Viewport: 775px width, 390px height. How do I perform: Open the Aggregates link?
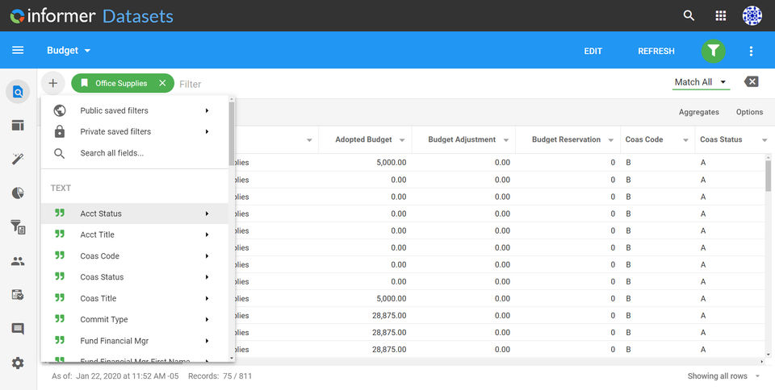pos(698,112)
